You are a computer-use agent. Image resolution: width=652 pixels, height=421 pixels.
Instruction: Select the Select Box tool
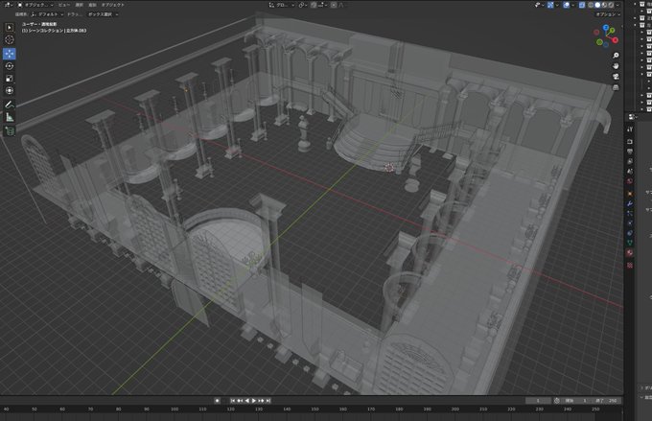(10, 27)
